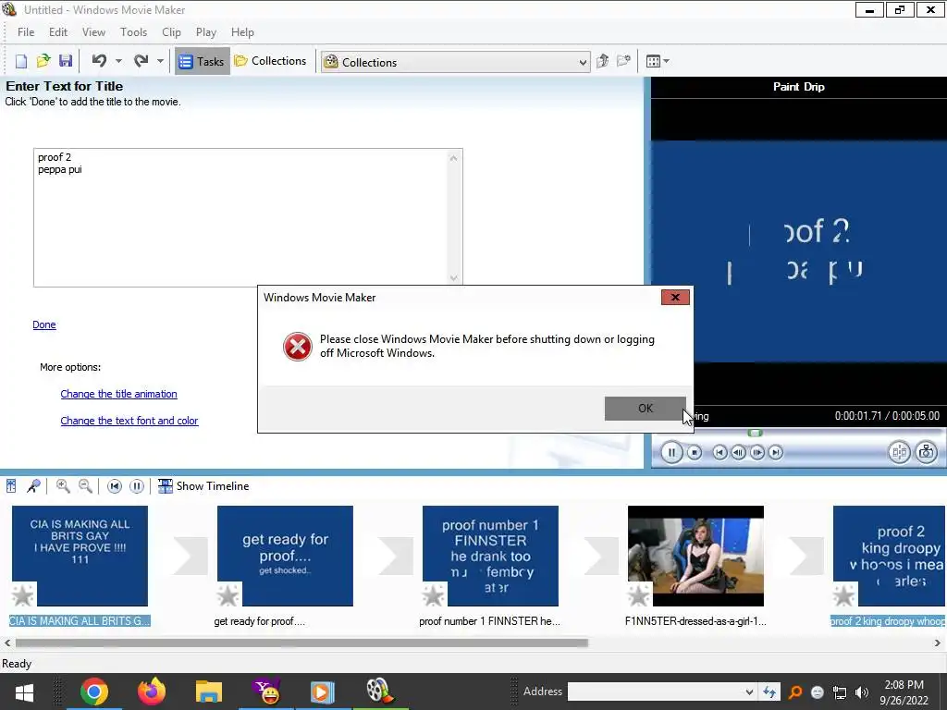Click the Narrate Timeline microphone icon
The width and height of the screenshot is (947, 710).
coord(34,486)
